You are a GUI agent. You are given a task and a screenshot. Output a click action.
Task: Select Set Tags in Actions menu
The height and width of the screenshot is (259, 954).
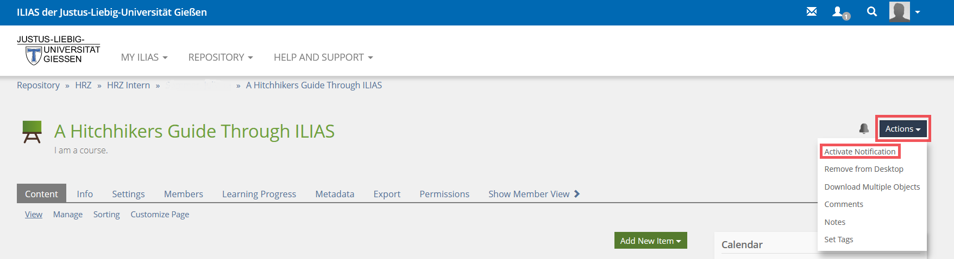tap(838, 239)
